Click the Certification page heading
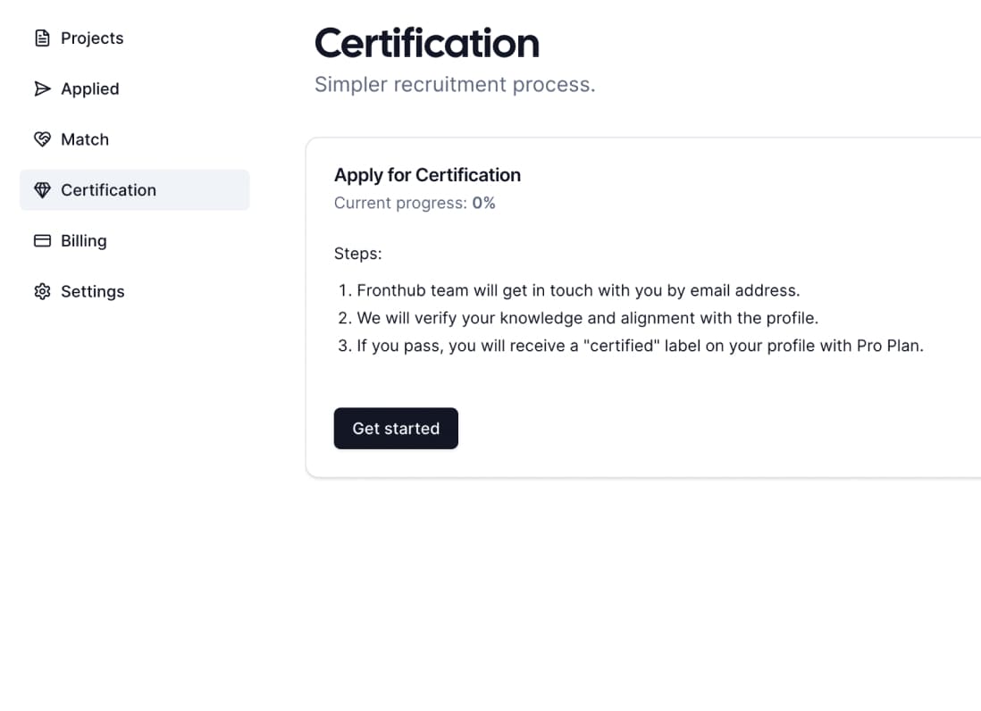 click(427, 43)
